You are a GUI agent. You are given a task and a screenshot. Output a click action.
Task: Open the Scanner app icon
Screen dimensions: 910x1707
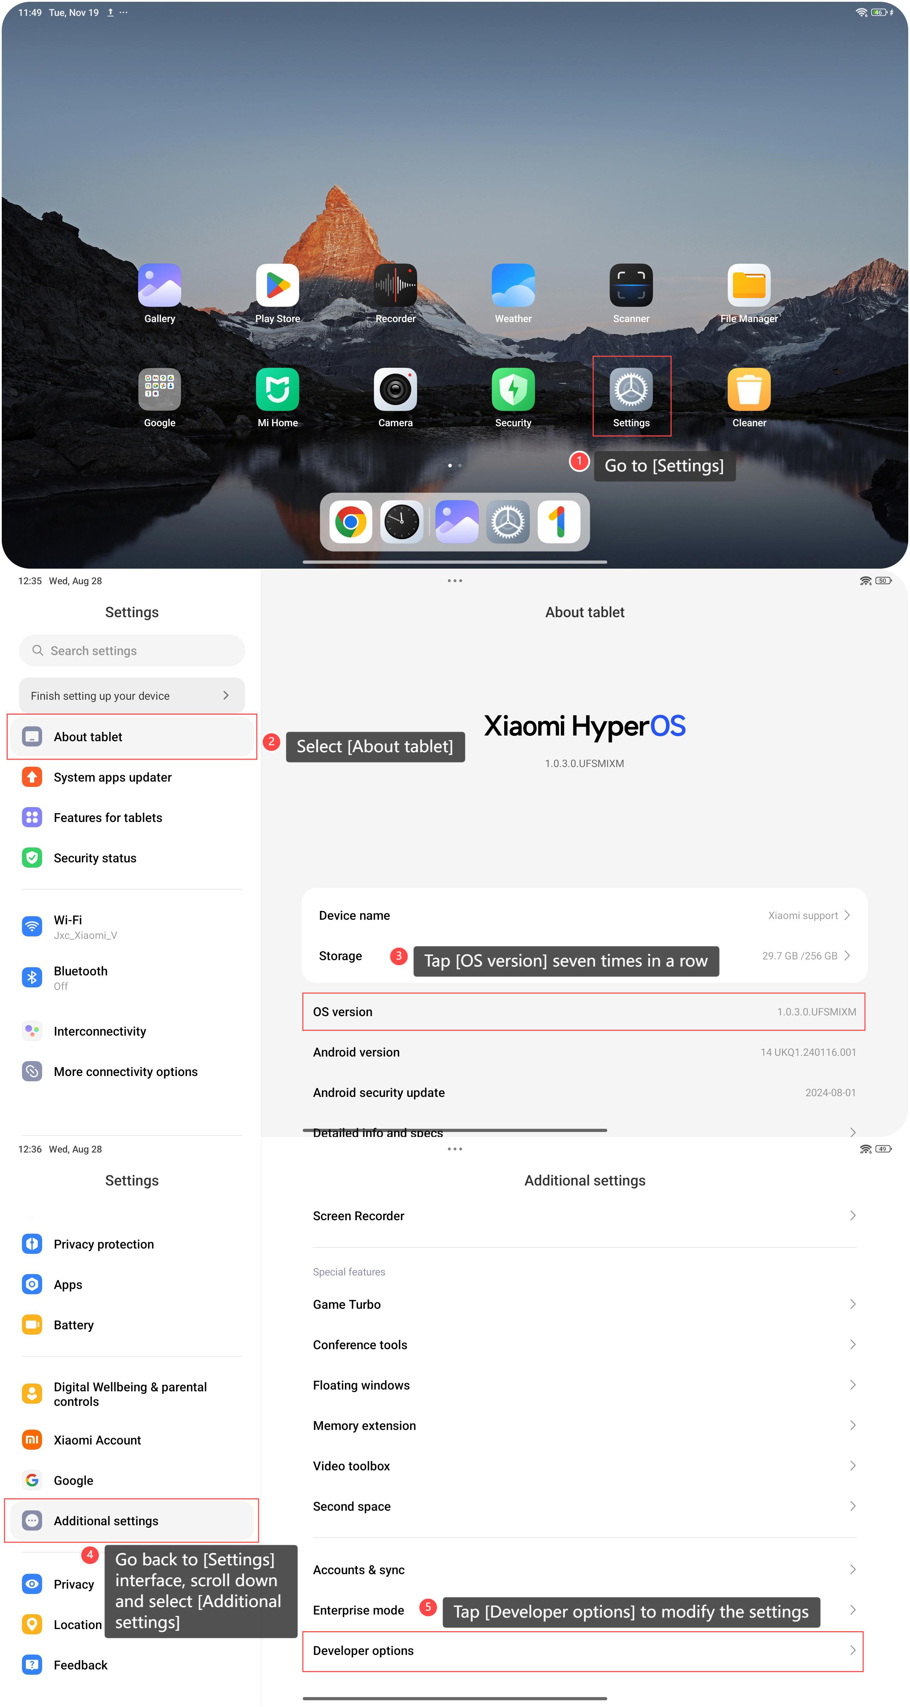(x=631, y=286)
